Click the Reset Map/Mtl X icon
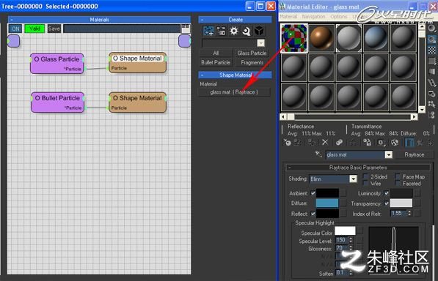This screenshot has width=438, height=281. click(325, 143)
